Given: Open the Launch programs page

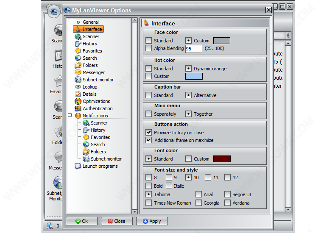Looking at the screenshot, I should [x=100, y=166].
